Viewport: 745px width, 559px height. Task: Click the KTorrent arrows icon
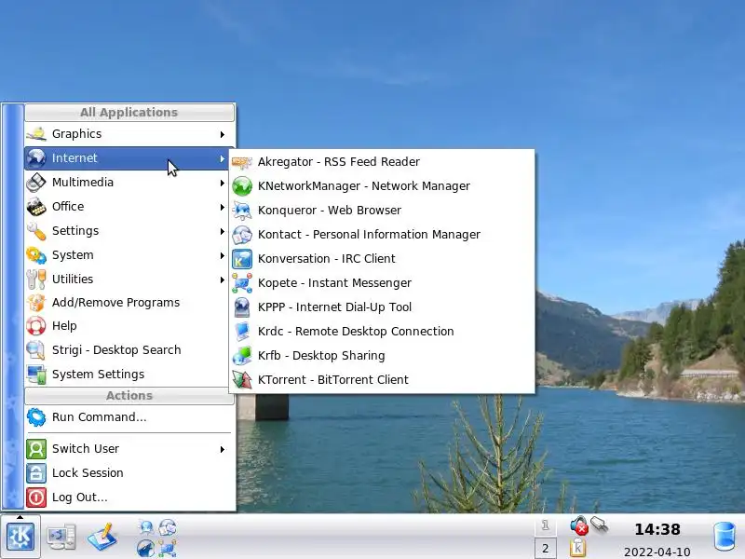pos(242,380)
